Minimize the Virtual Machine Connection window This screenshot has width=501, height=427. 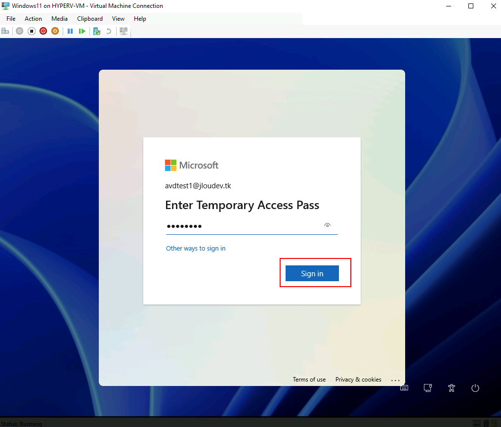449,6
